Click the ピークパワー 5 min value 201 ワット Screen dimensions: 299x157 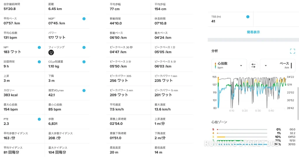(x=163, y=95)
